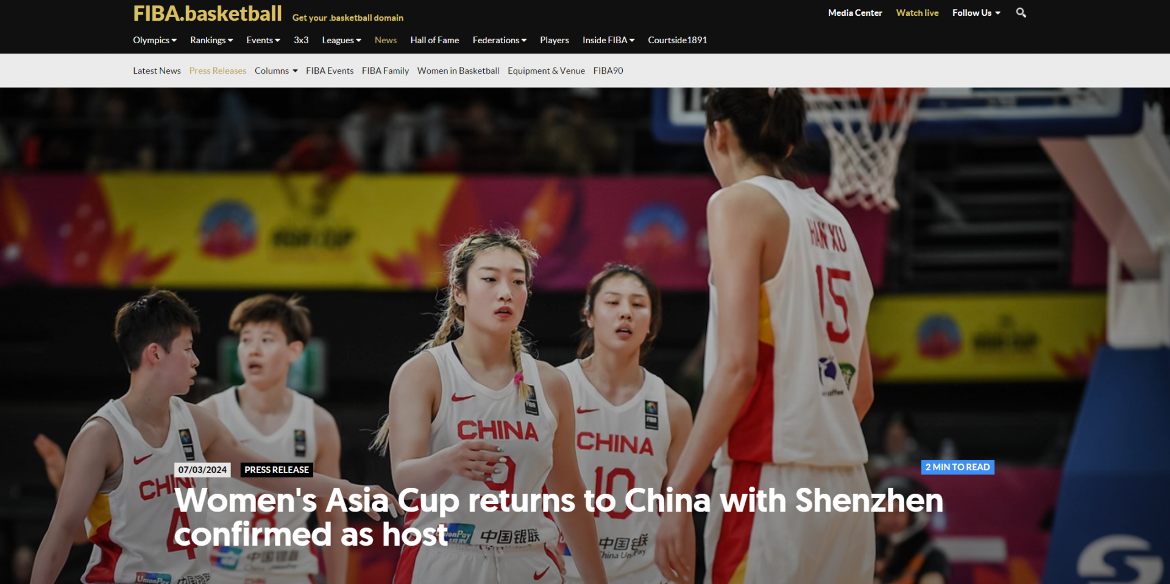Go to the 3x3 section

point(301,40)
